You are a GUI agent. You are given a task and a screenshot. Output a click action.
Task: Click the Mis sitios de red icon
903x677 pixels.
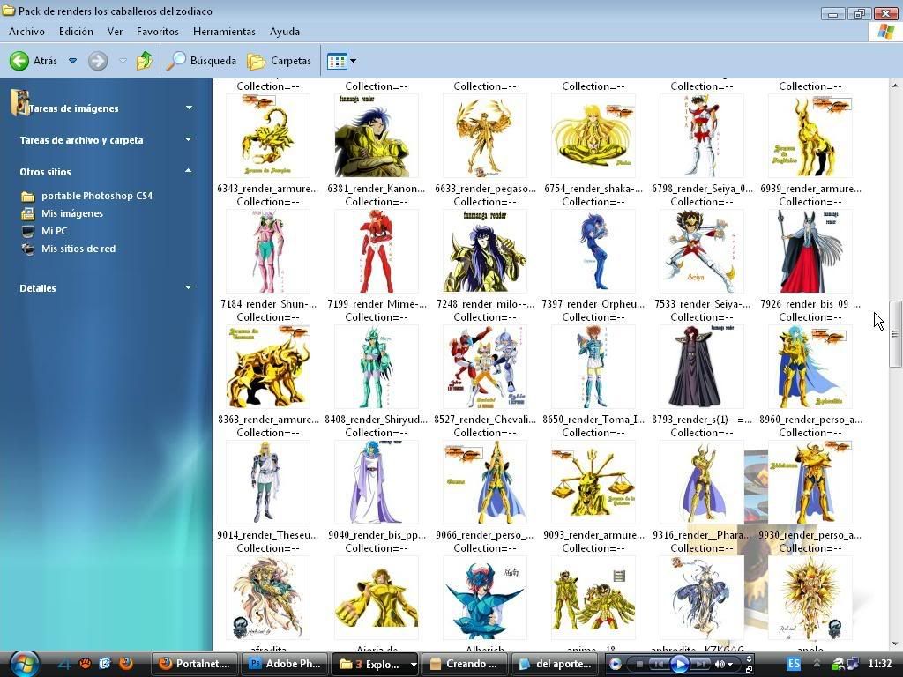(x=27, y=249)
